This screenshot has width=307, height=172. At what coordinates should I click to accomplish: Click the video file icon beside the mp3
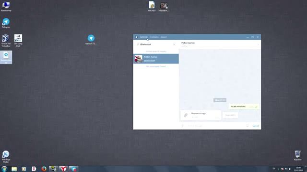164,7
